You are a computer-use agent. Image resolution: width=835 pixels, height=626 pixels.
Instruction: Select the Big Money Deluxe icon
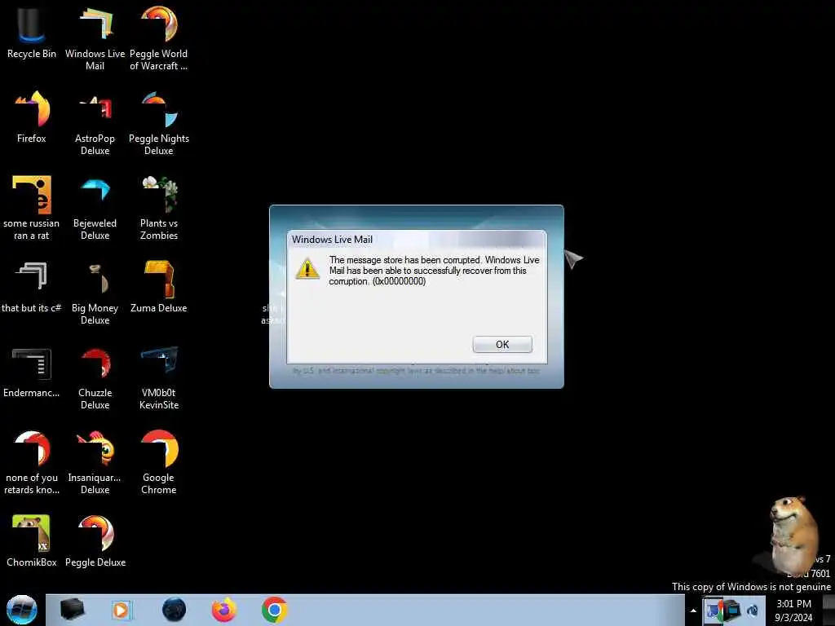tap(95, 293)
